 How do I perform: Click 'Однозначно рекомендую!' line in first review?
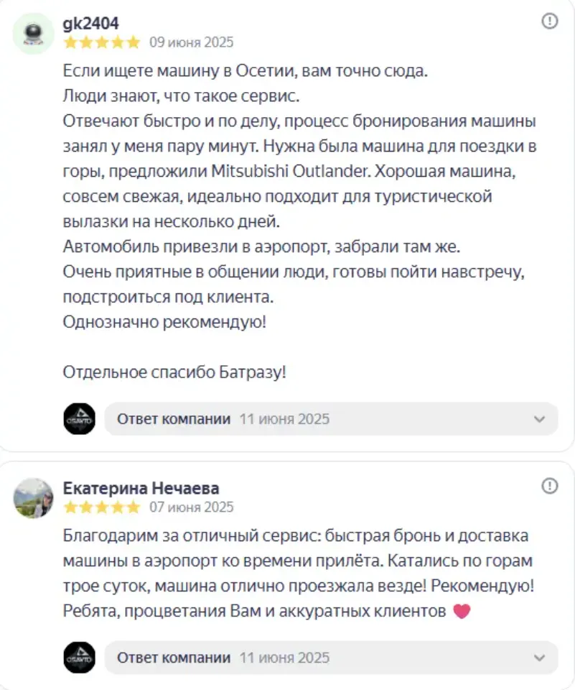pyautogui.click(x=164, y=321)
